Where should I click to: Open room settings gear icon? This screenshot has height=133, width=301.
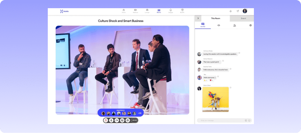point(128,120)
